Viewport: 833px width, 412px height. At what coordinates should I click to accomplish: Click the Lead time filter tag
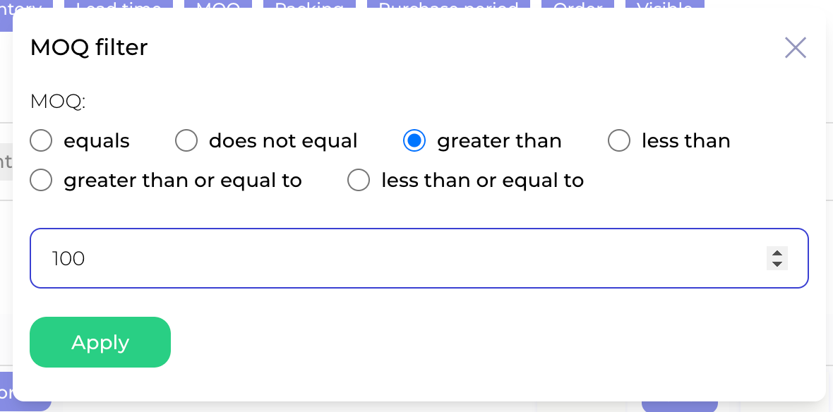point(118,6)
